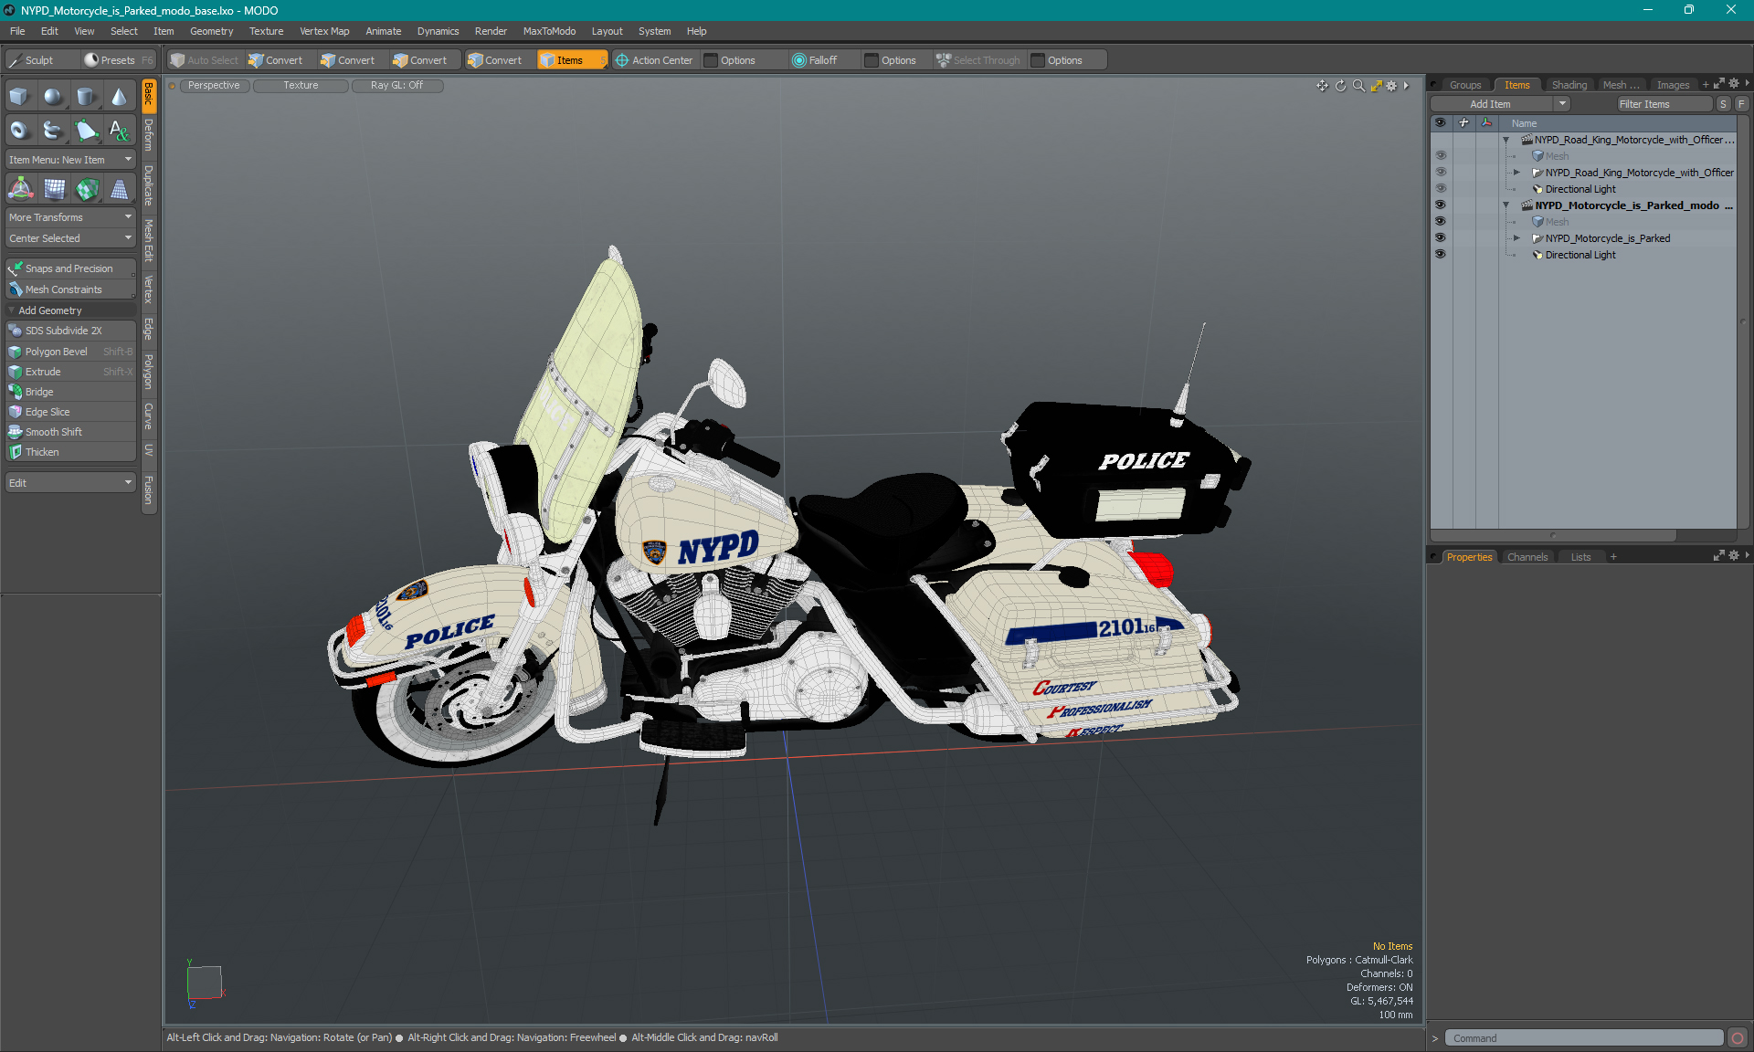Screen dimensions: 1754x1052
Task: Click into the Command input field
Action: (1583, 1038)
